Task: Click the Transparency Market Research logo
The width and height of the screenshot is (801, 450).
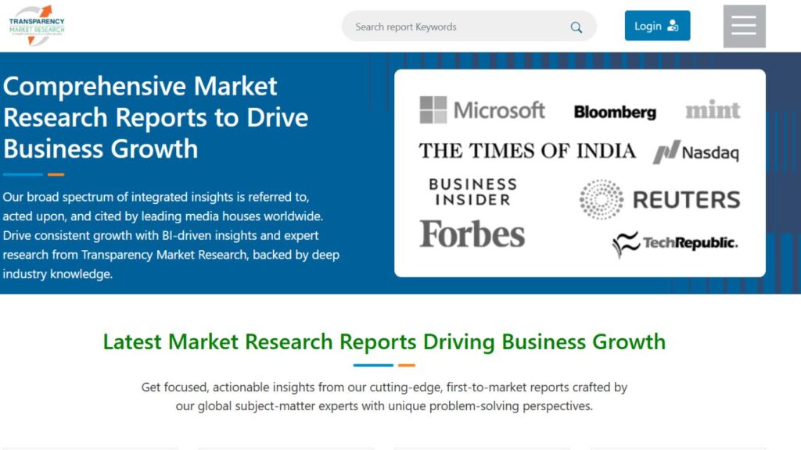Action: pos(37,24)
